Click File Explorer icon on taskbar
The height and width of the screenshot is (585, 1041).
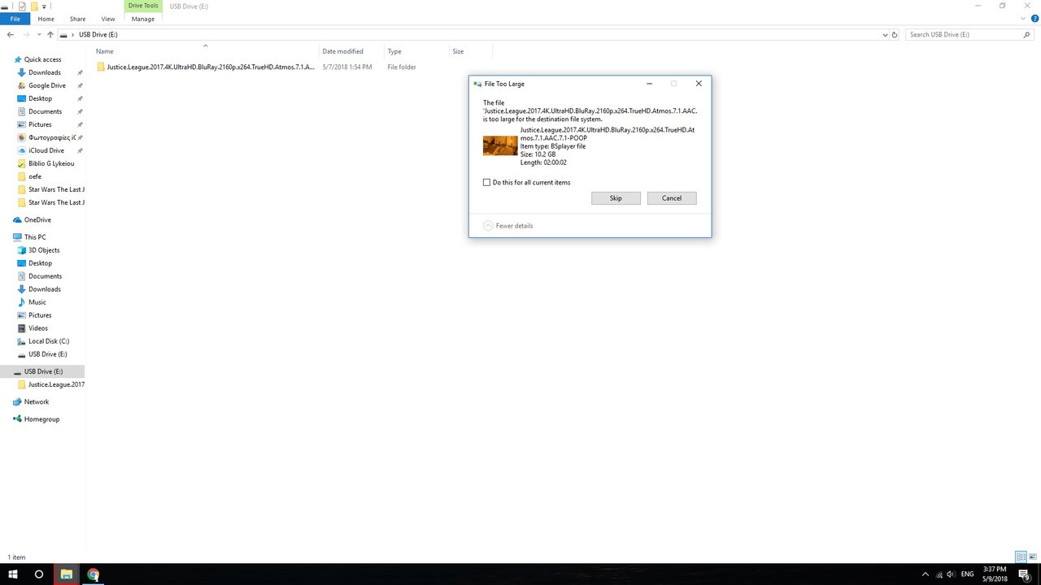coord(67,574)
